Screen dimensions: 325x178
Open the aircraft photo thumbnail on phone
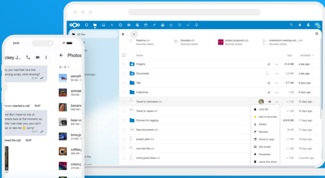tap(63, 78)
